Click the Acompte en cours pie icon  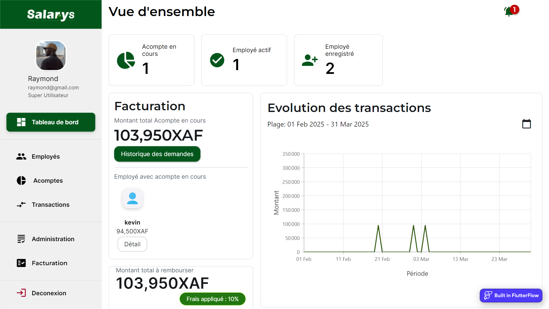coord(126,60)
